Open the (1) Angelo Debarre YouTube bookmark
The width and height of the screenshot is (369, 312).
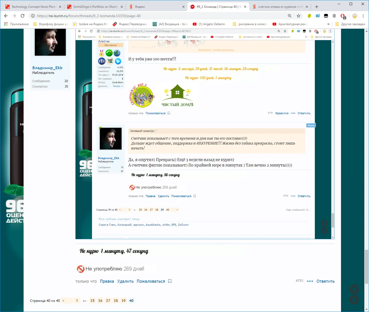tap(210, 24)
